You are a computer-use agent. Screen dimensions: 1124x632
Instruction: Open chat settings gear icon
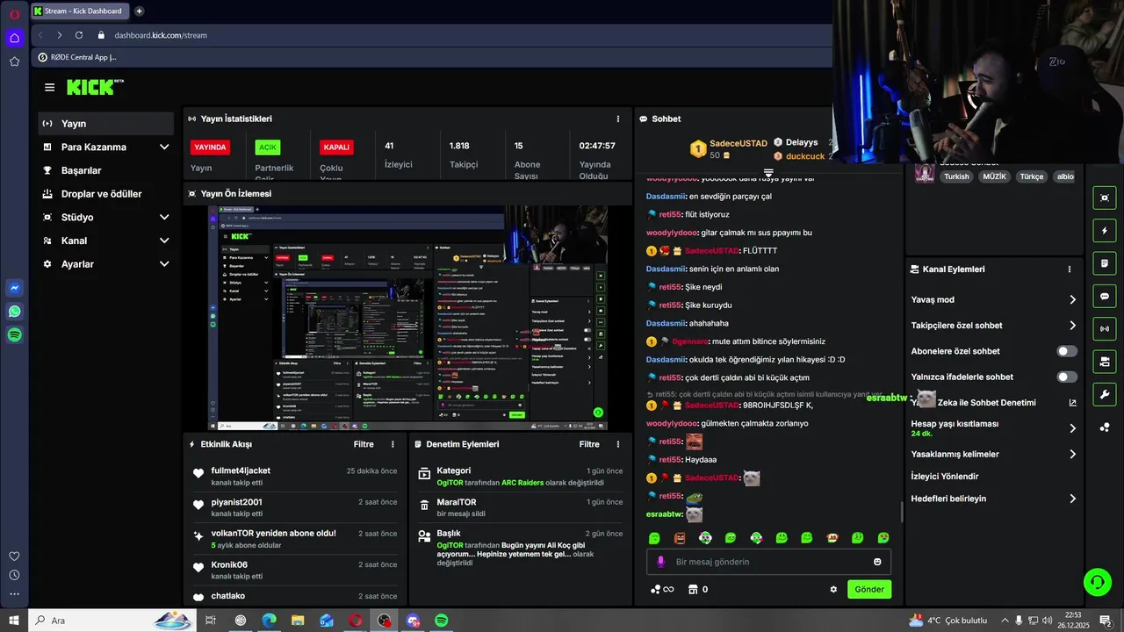833,589
